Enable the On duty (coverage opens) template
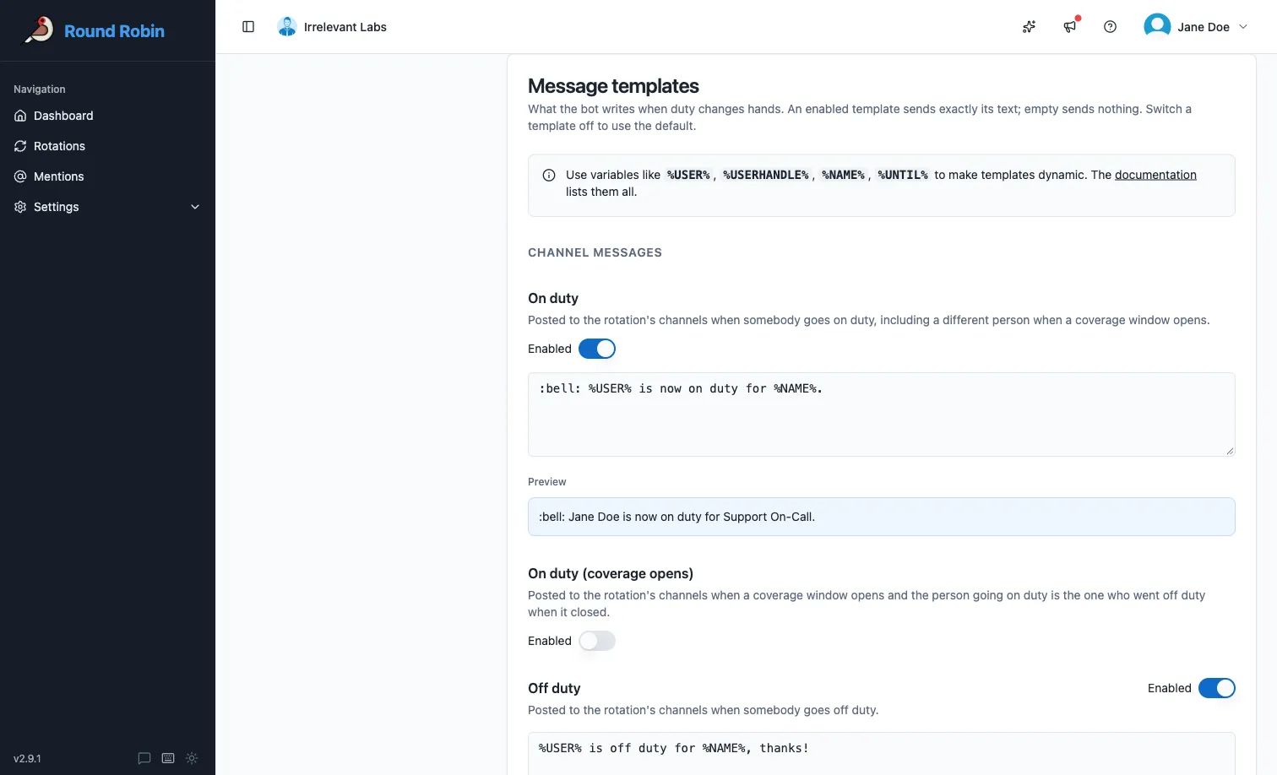The image size is (1277, 775). (597, 641)
